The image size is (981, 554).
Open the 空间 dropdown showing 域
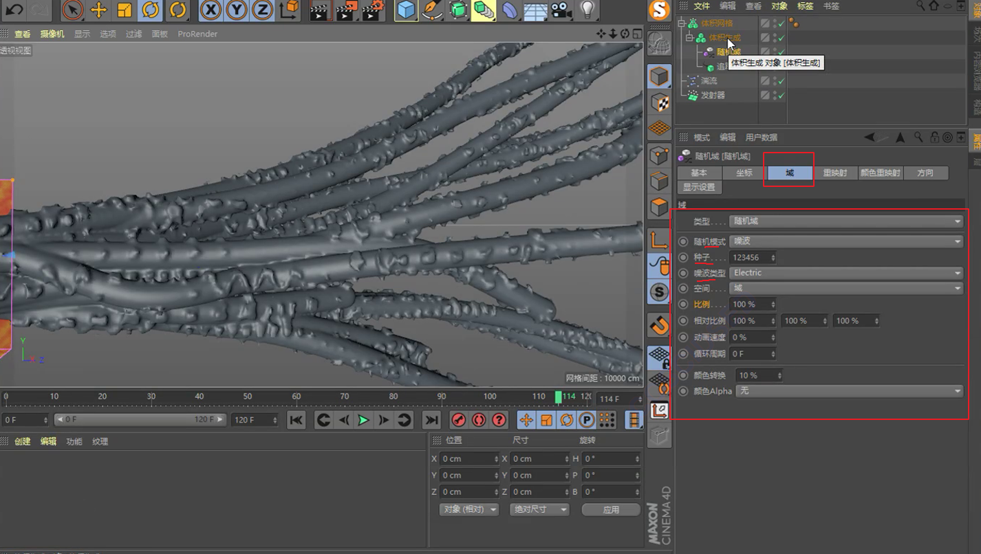pyautogui.click(x=845, y=288)
